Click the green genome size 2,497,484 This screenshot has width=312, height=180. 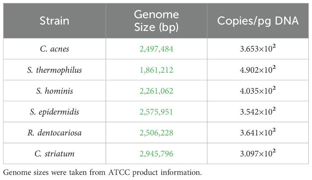click(x=156, y=49)
